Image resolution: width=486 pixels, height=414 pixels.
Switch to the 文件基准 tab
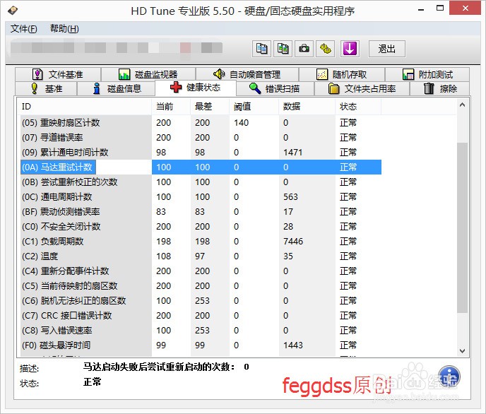tap(58, 74)
